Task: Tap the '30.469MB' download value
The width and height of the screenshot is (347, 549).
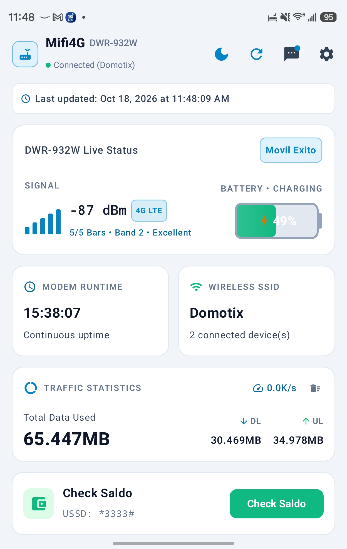Action: tap(236, 440)
